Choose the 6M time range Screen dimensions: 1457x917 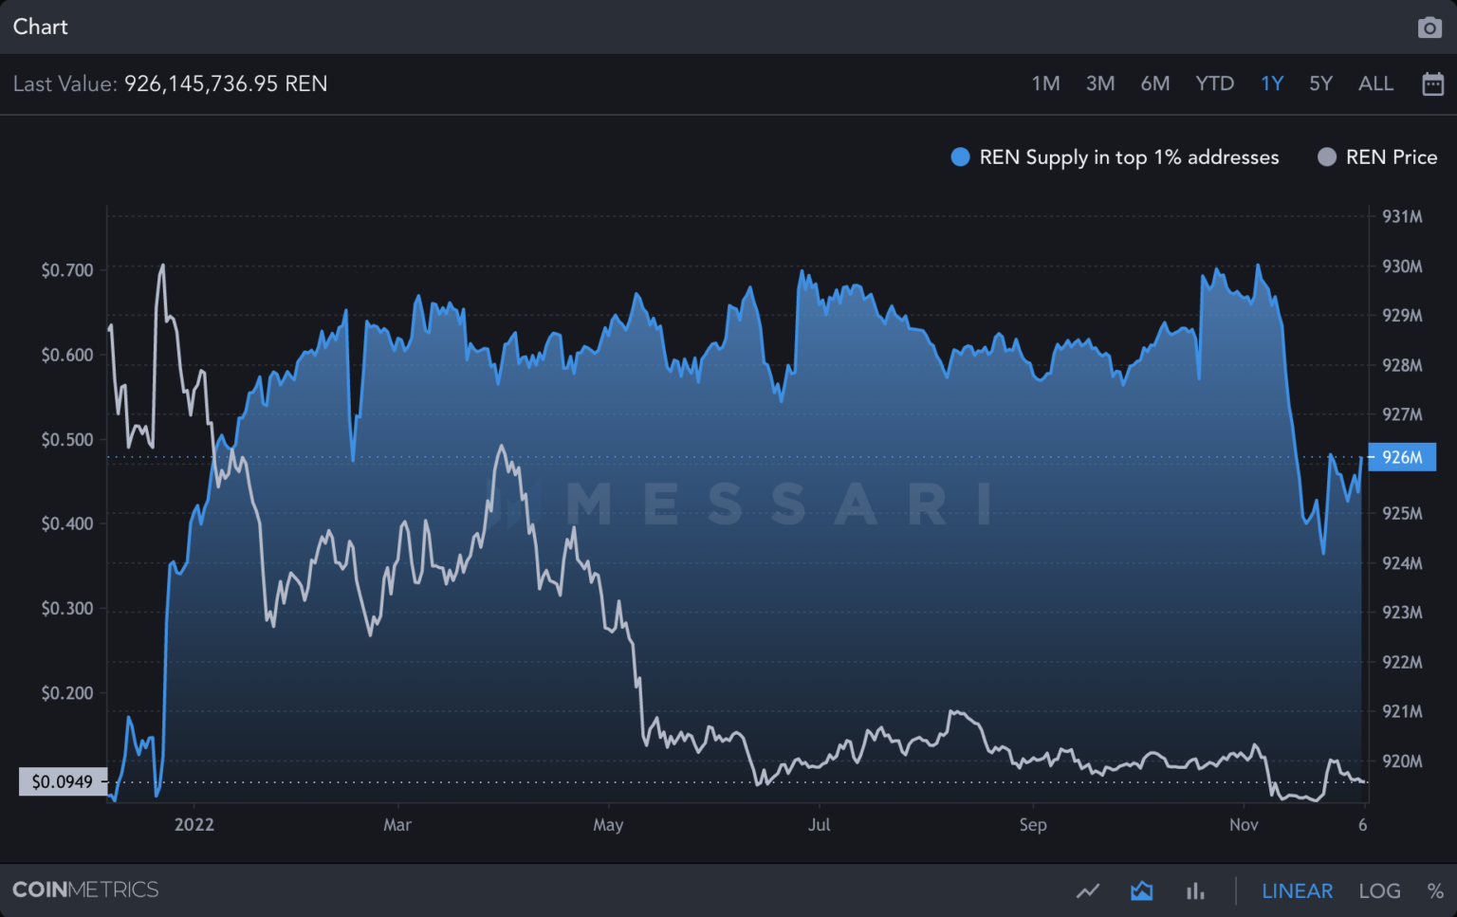click(1154, 83)
